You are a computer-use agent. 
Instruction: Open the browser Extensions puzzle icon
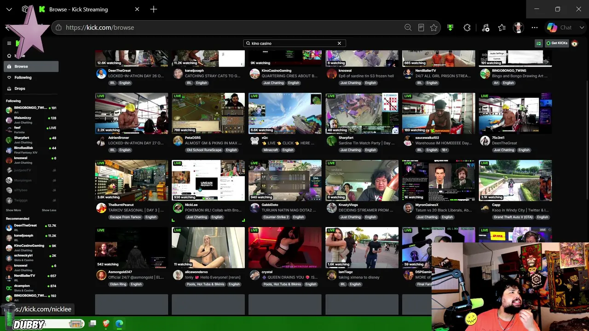[467, 28]
